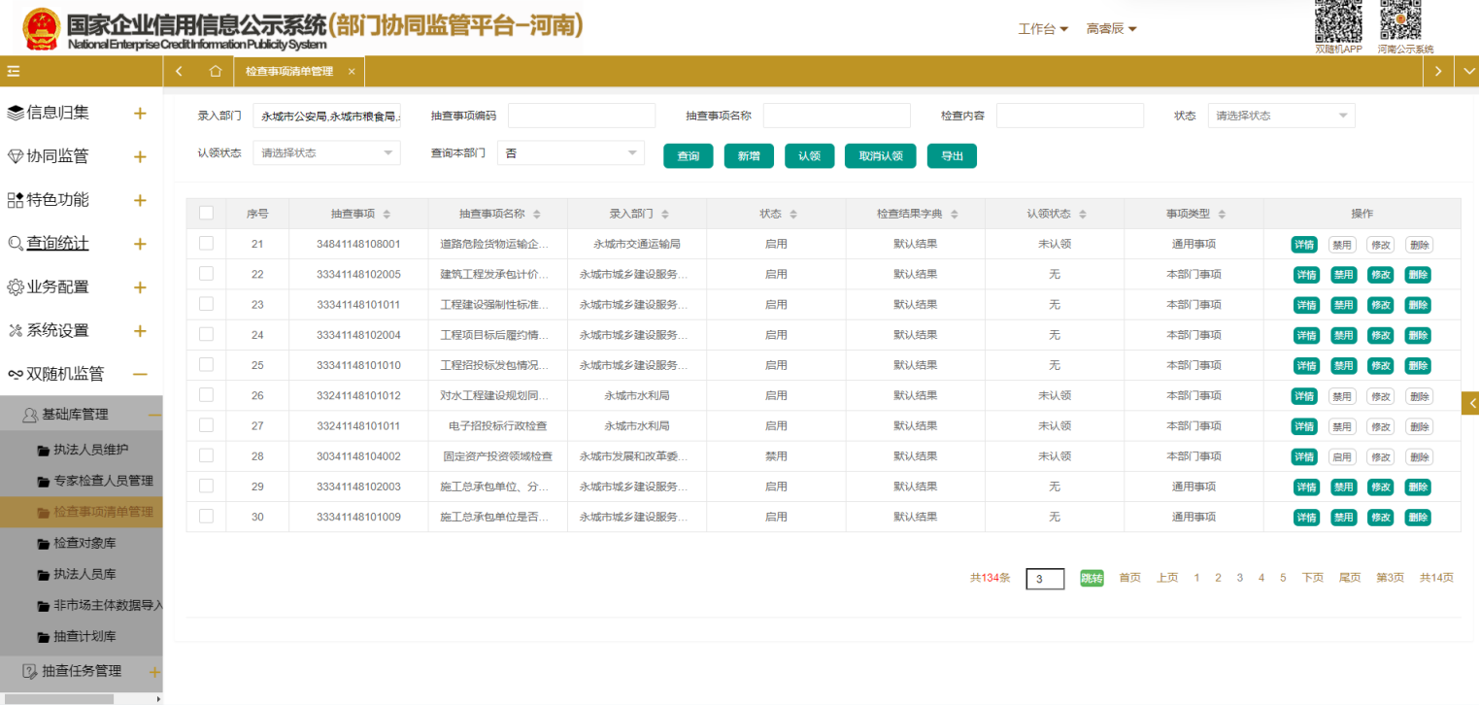Open 检查对象库 in the sidebar

(x=84, y=543)
